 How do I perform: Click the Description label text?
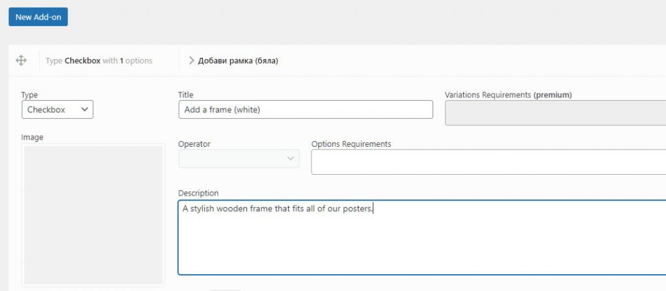point(198,193)
